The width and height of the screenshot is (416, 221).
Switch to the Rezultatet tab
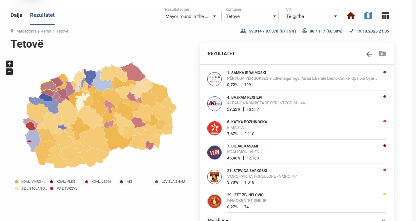click(x=42, y=15)
